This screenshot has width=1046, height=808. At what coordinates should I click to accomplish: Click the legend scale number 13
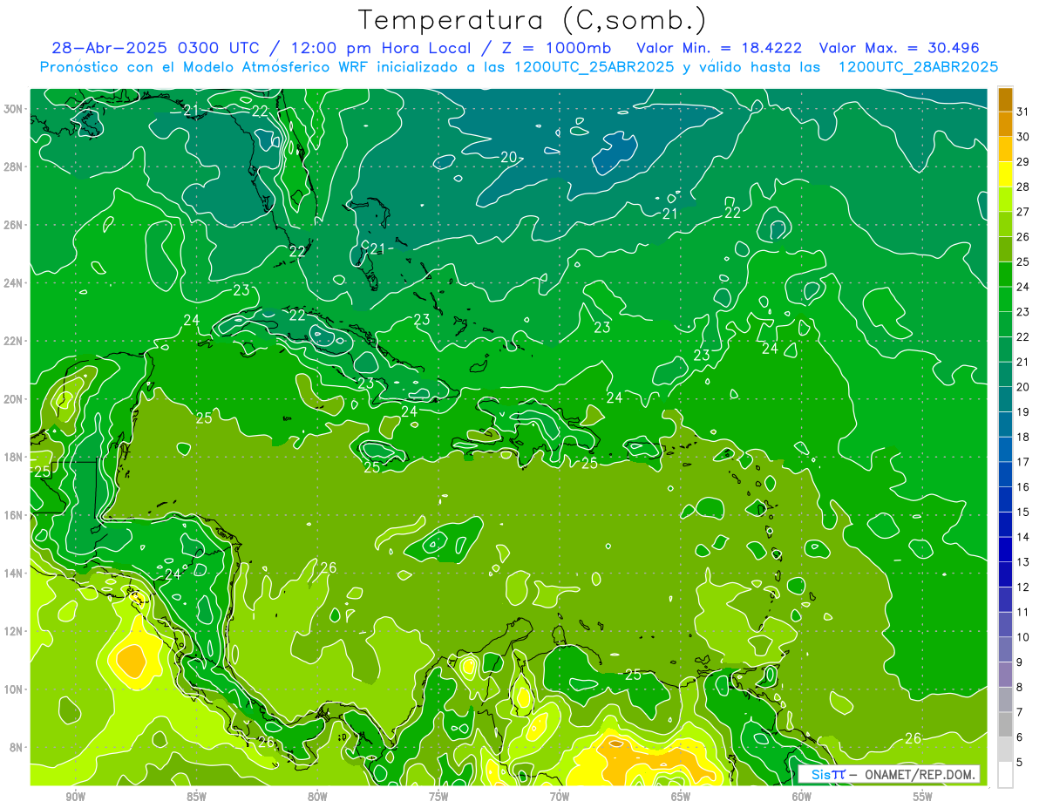pos(1023,562)
